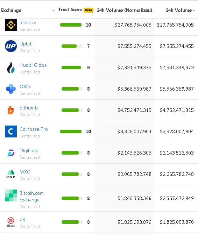The width and height of the screenshot is (198, 235).
Task: Click ZB trust score bar
Action: click(x=72, y=222)
